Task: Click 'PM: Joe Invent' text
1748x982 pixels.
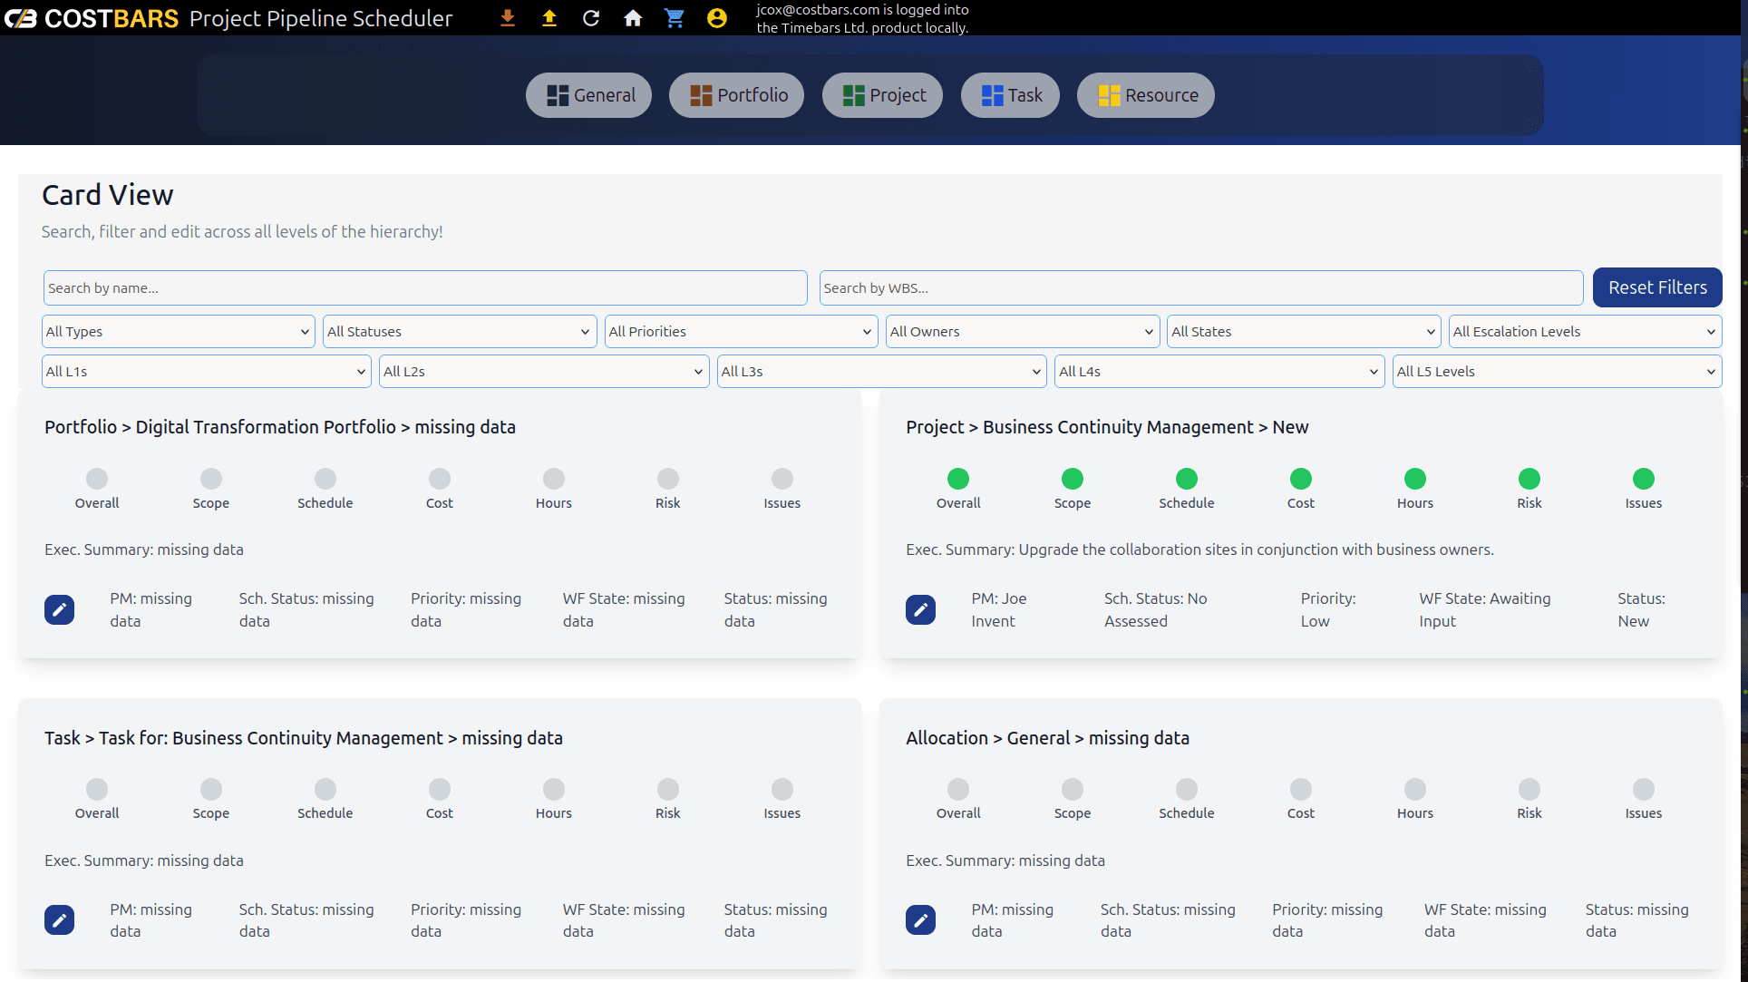Action: point(999,609)
